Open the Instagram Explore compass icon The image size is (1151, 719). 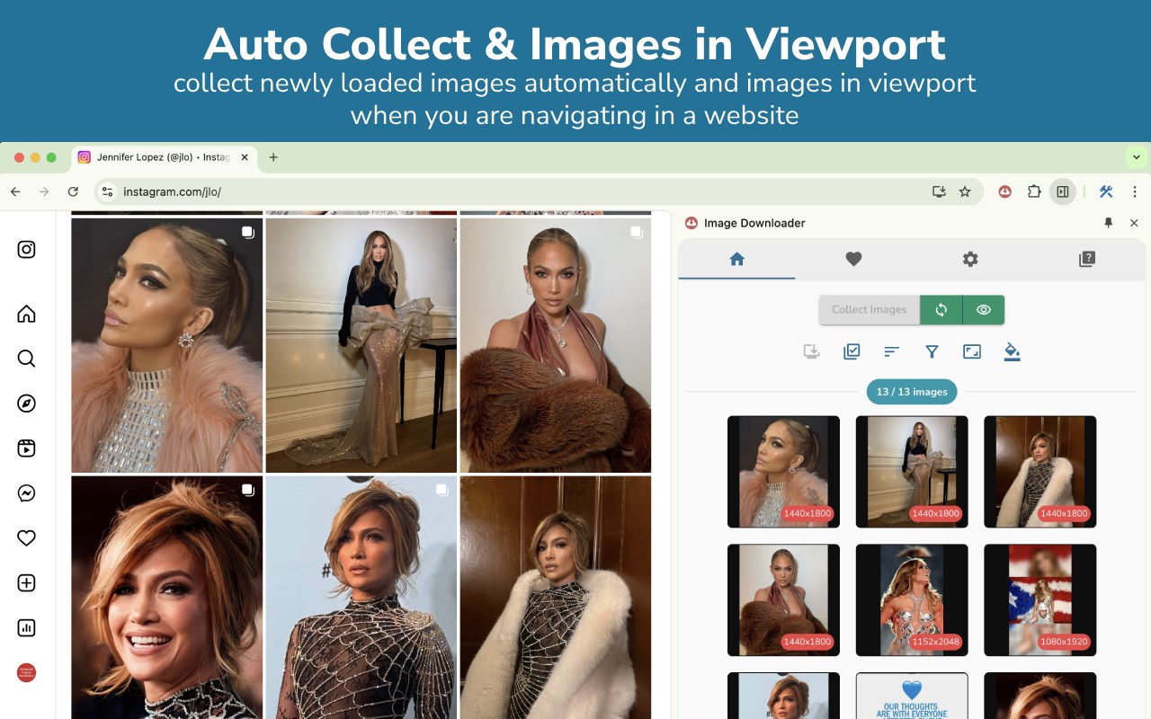27,404
